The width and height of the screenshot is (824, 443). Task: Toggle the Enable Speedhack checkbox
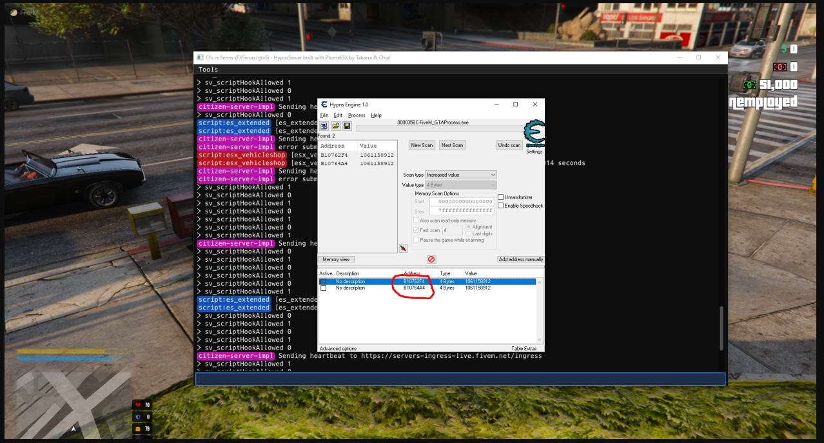point(501,206)
